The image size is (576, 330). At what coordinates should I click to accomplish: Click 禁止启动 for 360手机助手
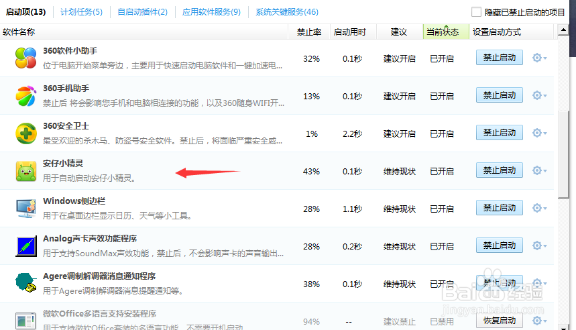500,95
